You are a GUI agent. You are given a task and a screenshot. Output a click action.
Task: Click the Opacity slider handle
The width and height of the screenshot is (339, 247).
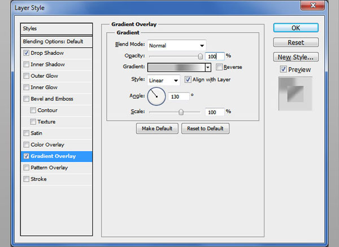click(200, 56)
